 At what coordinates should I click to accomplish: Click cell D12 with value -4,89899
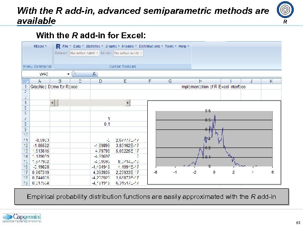(x=101, y=145)
